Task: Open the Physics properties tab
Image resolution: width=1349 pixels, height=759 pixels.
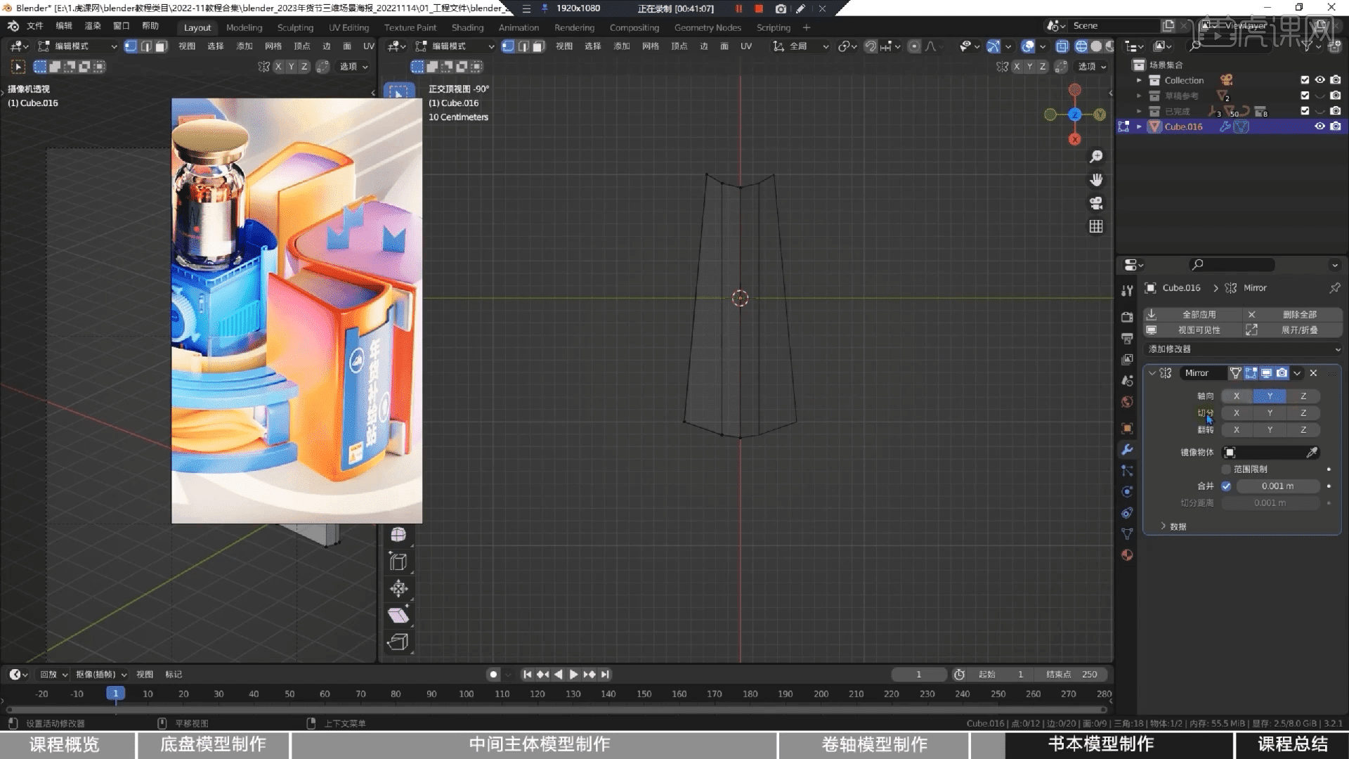Action: point(1127,492)
